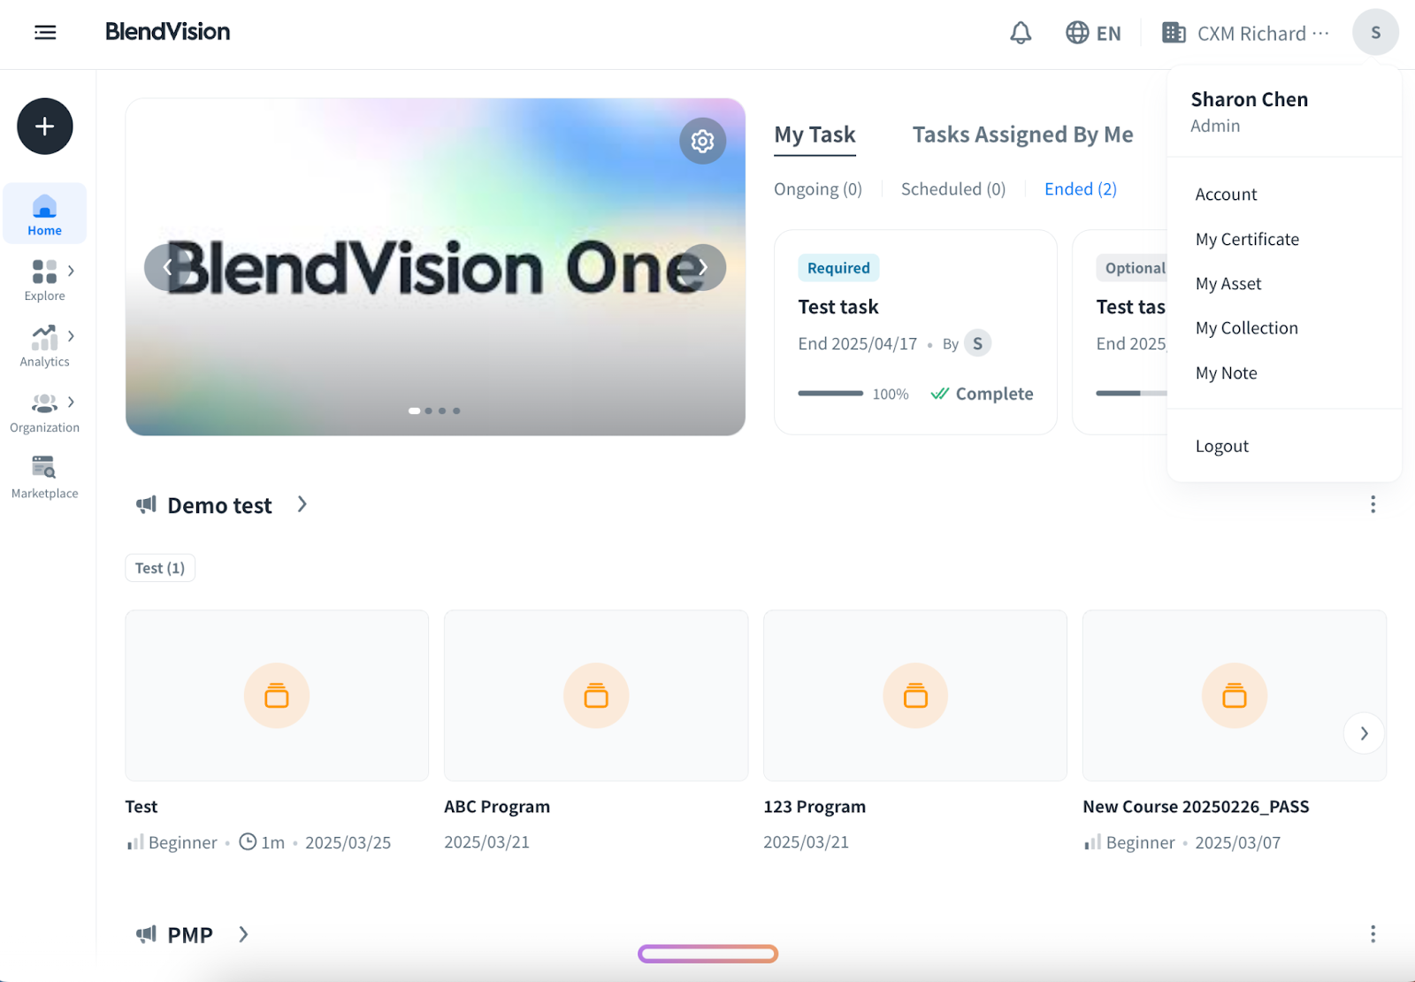Image resolution: width=1415 pixels, height=982 pixels.
Task: Click the black plus create button
Action: pyautogui.click(x=45, y=127)
